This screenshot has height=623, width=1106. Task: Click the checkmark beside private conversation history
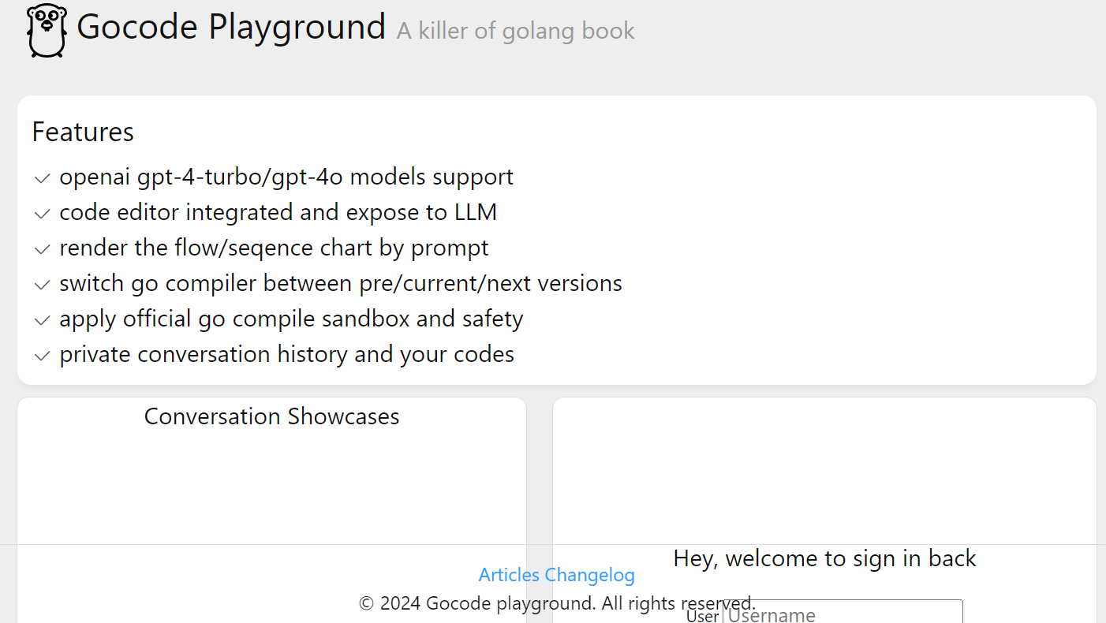coord(41,356)
